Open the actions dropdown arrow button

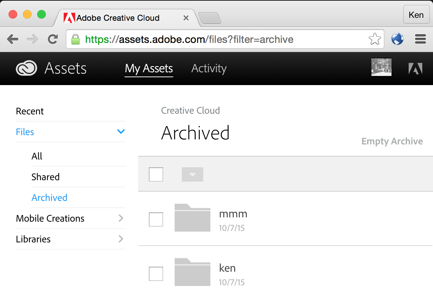193,174
